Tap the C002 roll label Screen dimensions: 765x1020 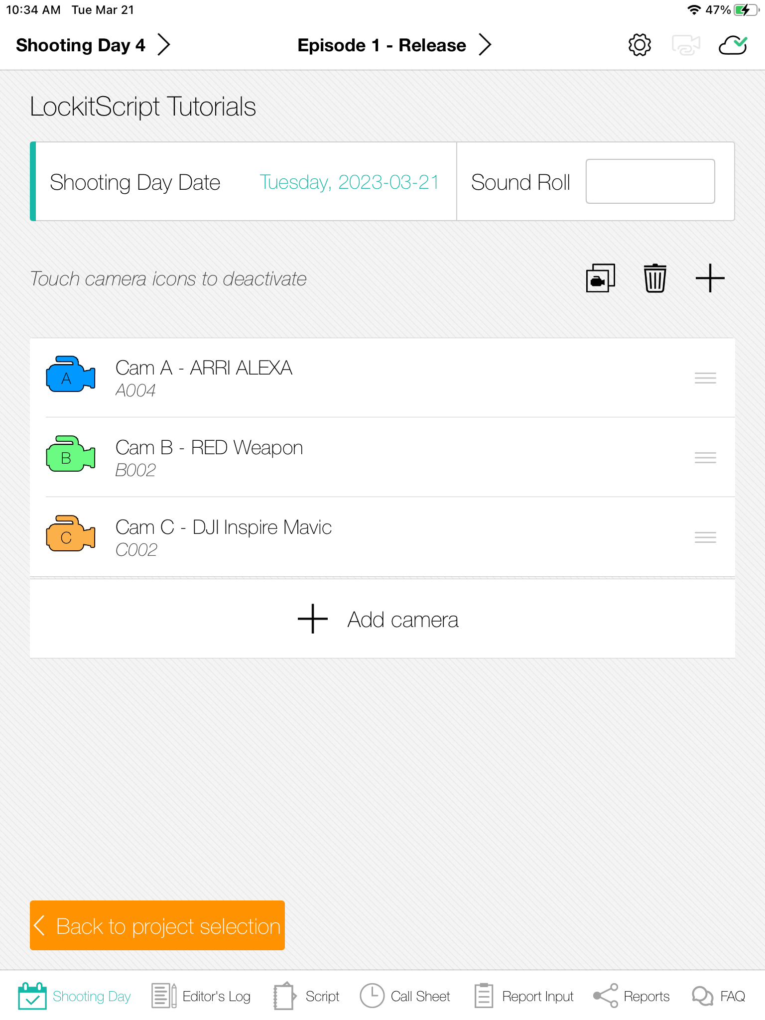coord(136,550)
